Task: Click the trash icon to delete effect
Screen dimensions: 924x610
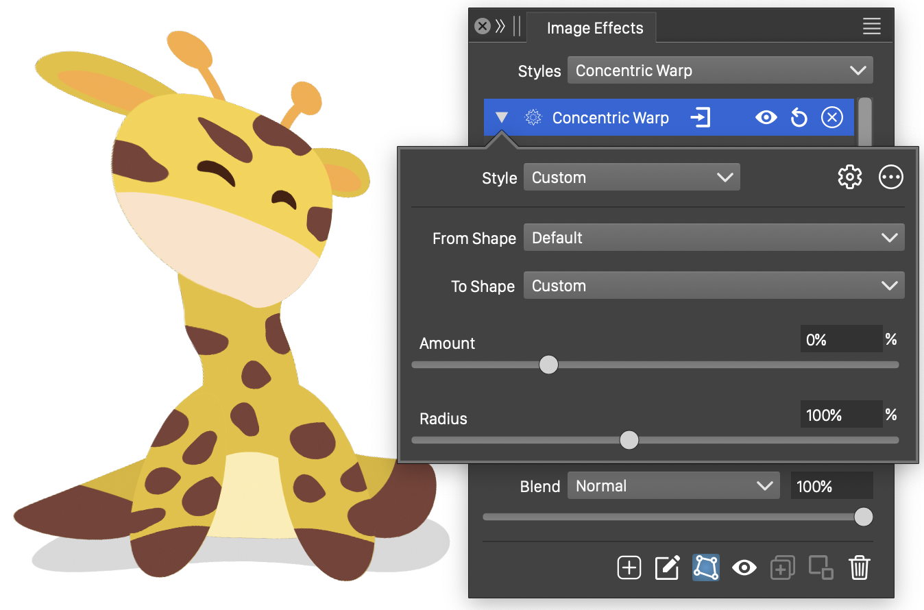Action: pyautogui.click(x=859, y=568)
